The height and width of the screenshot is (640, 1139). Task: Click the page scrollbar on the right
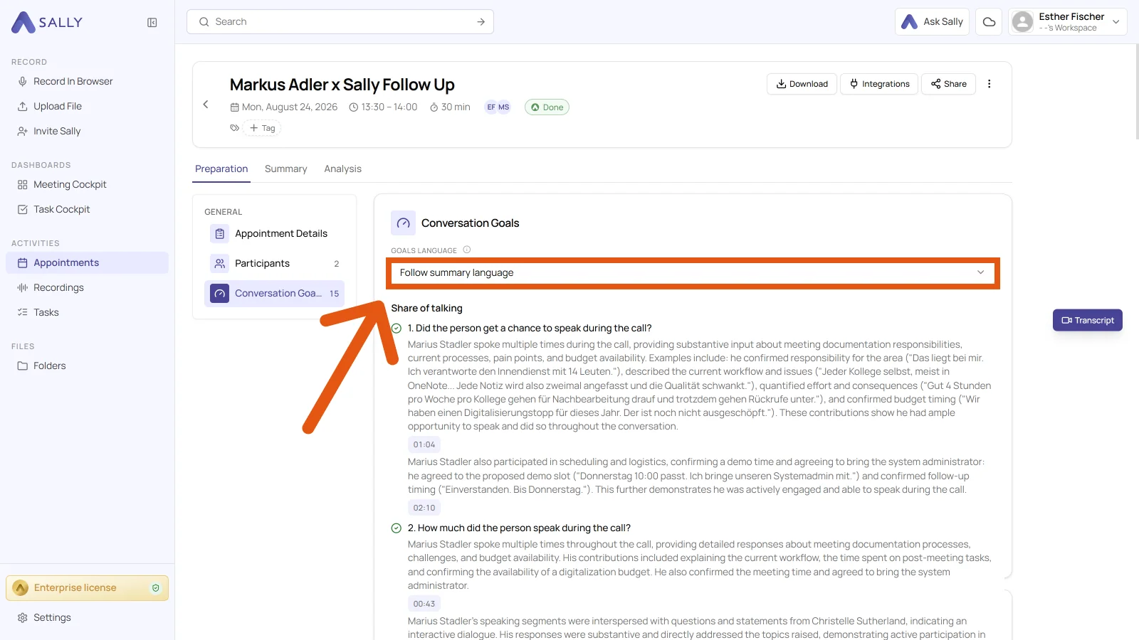click(x=1137, y=92)
